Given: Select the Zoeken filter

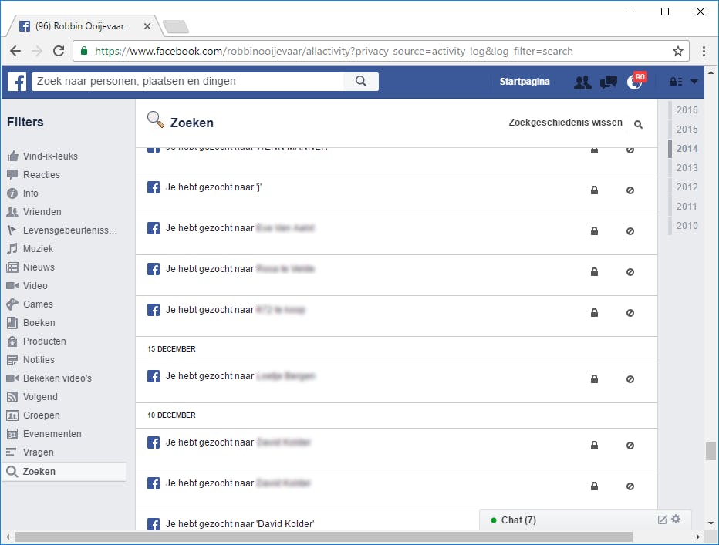Looking at the screenshot, I should pyautogui.click(x=64, y=471).
